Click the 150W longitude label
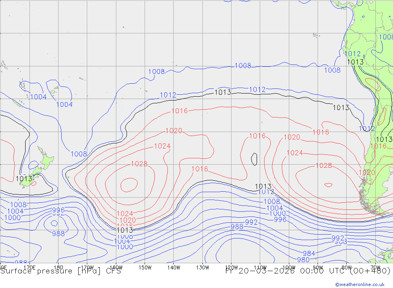Viewport: 393px width, 288px height. (145, 268)
